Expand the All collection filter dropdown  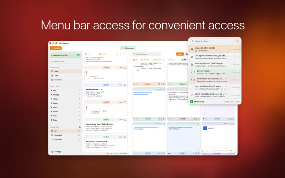coord(136,60)
